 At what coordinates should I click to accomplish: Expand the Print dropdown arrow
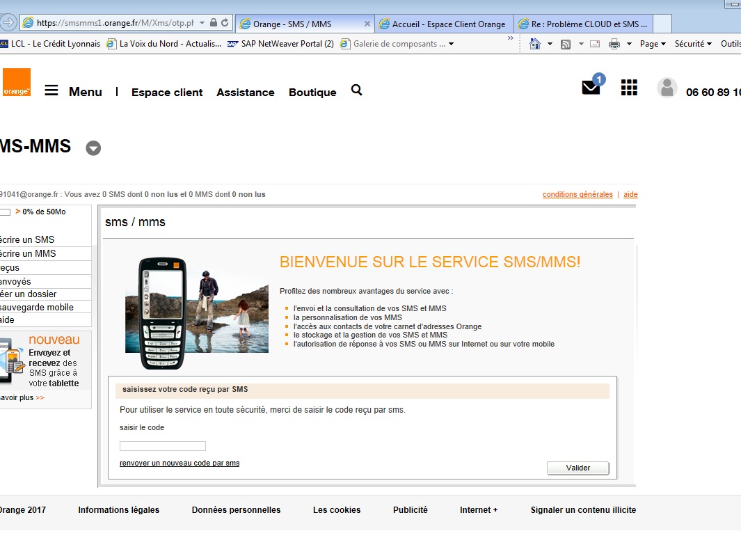tap(629, 44)
